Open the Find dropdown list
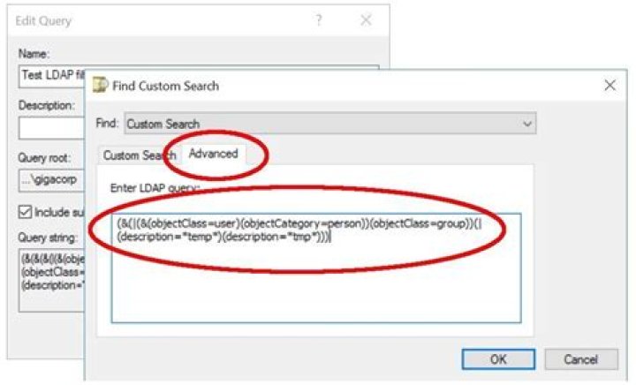 click(527, 125)
